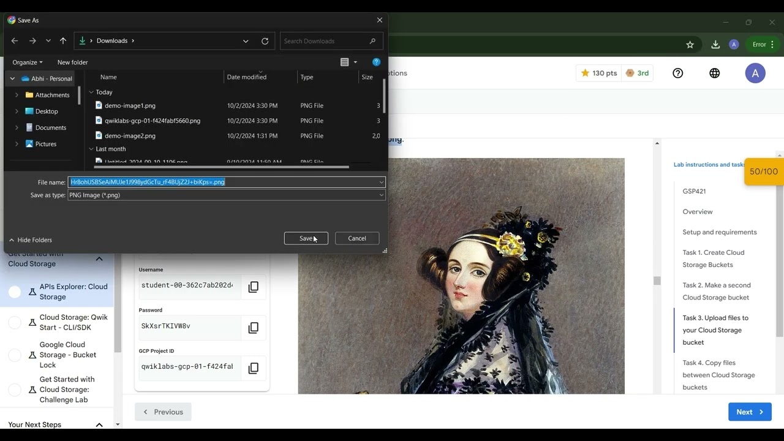Open recent locations dropdown arrow

48,41
